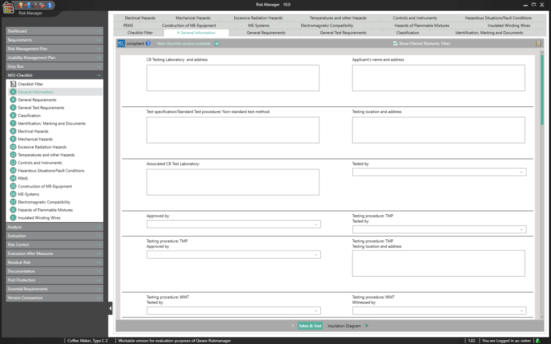The width and height of the screenshot is (551, 344).
Task: Open the WMT Witnessed by dropdown
Action: (x=439, y=311)
